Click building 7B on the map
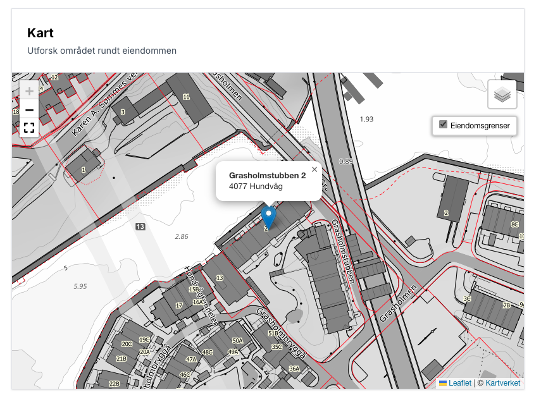This screenshot has height=397, width=541. (x=506, y=306)
